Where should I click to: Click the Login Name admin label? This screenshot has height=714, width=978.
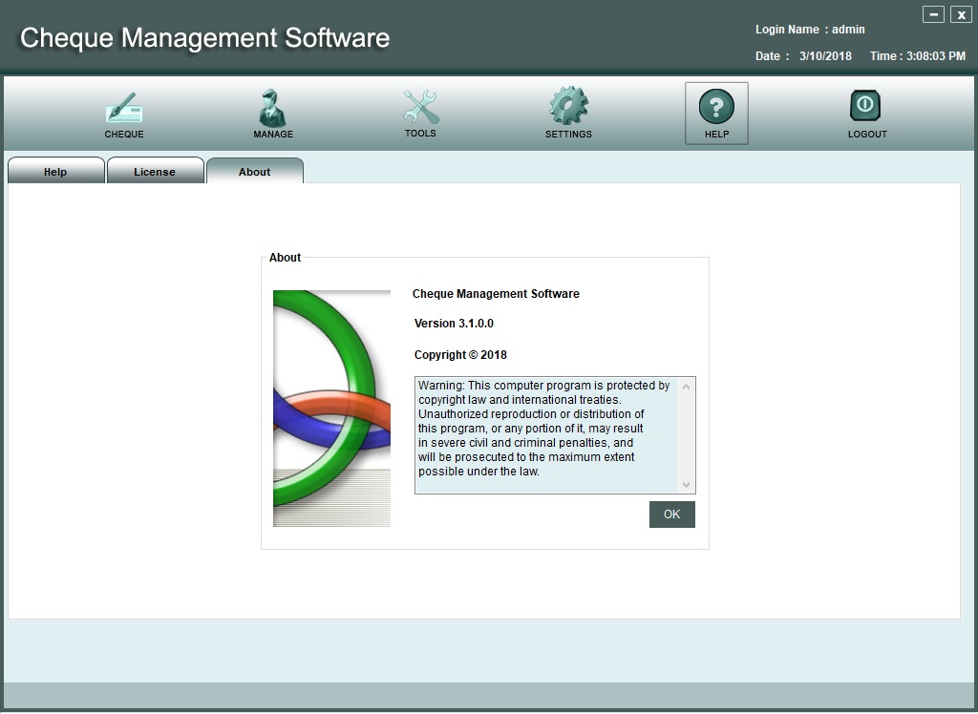coord(810,30)
